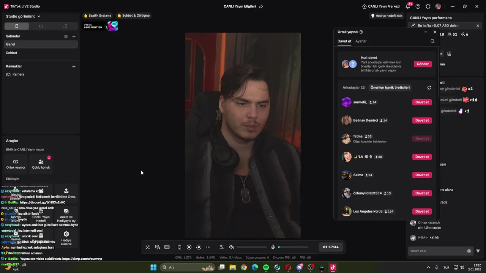486x273 pixels.
Task: Open the Hediye Galerisi tool
Action: 66,238
